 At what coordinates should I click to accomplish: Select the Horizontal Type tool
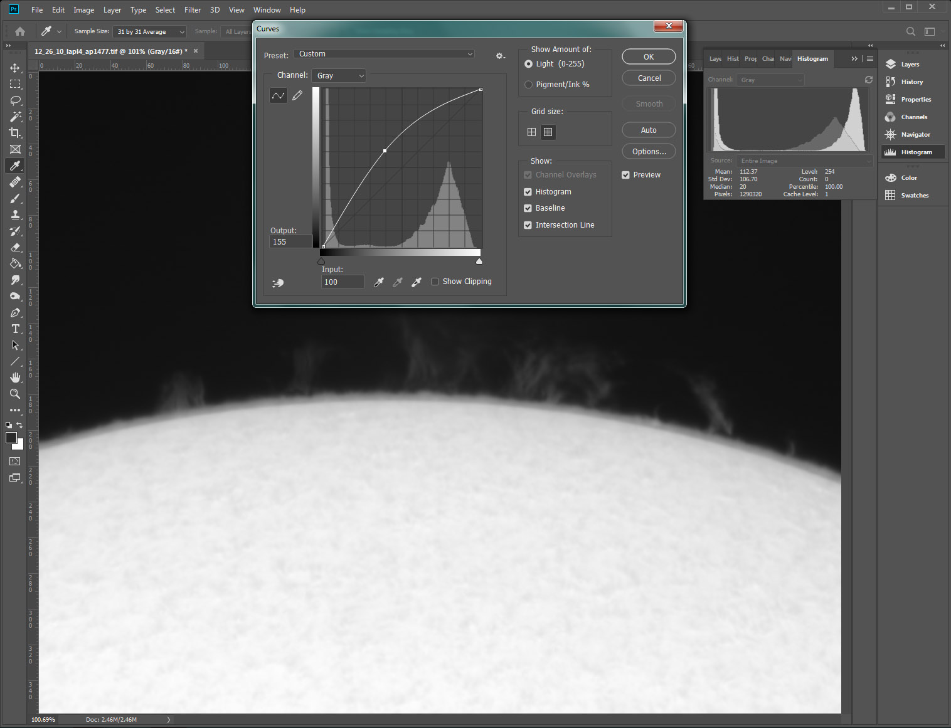point(15,329)
